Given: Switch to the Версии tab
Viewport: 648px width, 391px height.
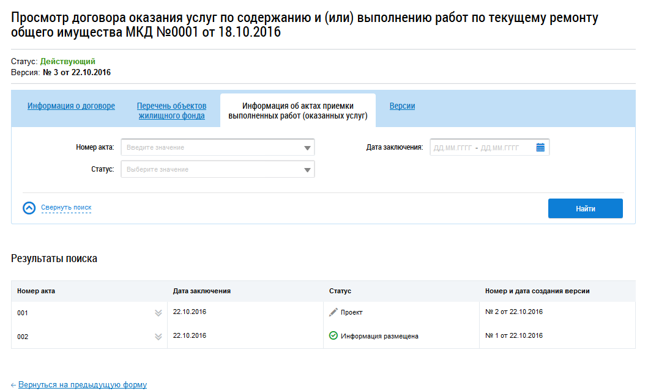Looking at the screenshot, I should 402,106.
